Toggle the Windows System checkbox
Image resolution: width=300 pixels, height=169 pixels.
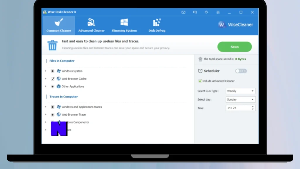tap(52, 71)
